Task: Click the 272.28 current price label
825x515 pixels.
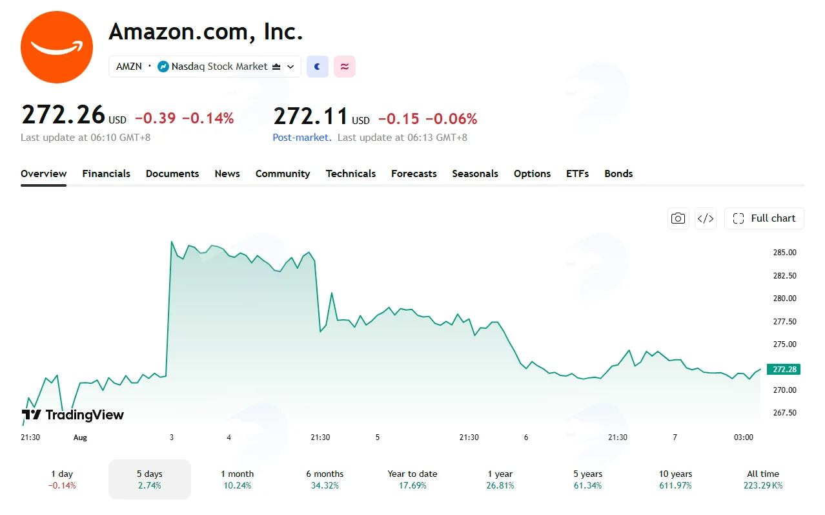Action: tap(784, 370)
